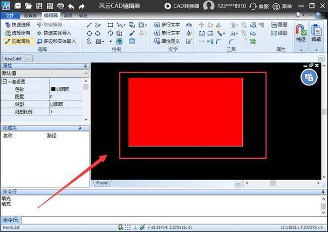Viewport: 328px width, 232px height.
Task: Pin the 收藏夹 panel
Action: [x=80, y=128]
